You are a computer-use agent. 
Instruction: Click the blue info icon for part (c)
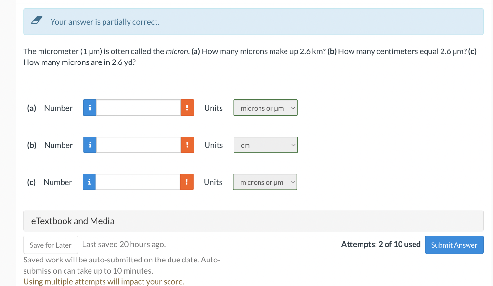[89, 182]
